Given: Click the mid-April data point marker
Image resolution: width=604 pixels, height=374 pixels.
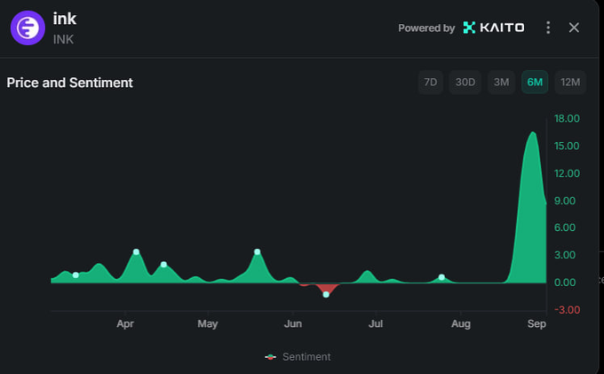Looking at the screenshot, I should (x=163, y=265).
